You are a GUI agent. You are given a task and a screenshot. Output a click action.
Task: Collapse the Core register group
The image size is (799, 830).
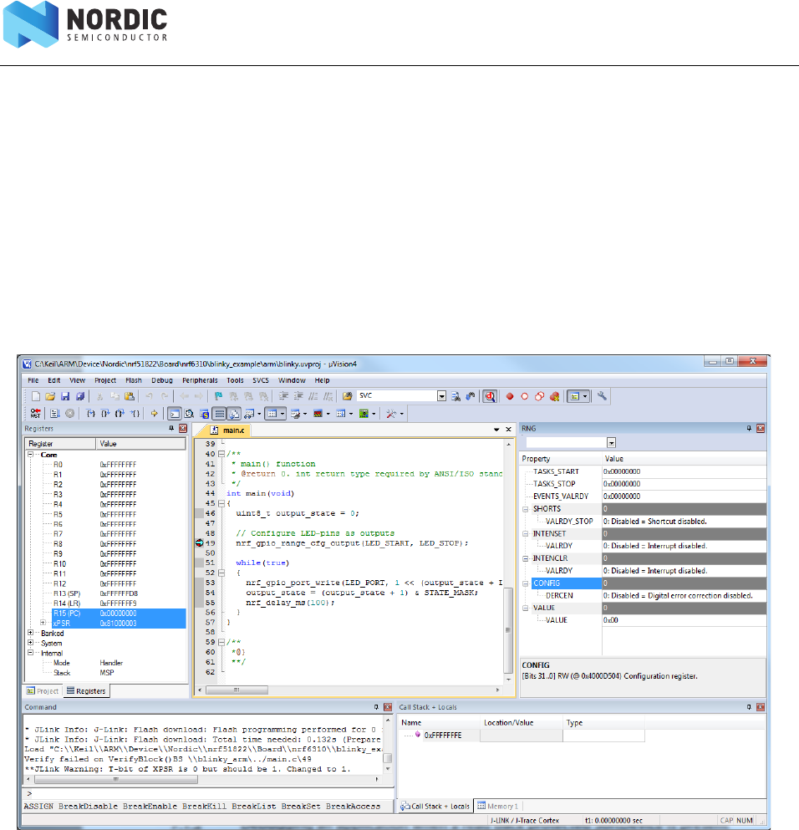pyautogui.click(x=30, y=455)
